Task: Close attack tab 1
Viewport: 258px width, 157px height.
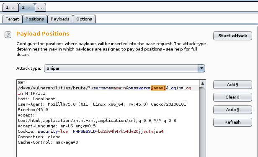Action: [13, 8]
